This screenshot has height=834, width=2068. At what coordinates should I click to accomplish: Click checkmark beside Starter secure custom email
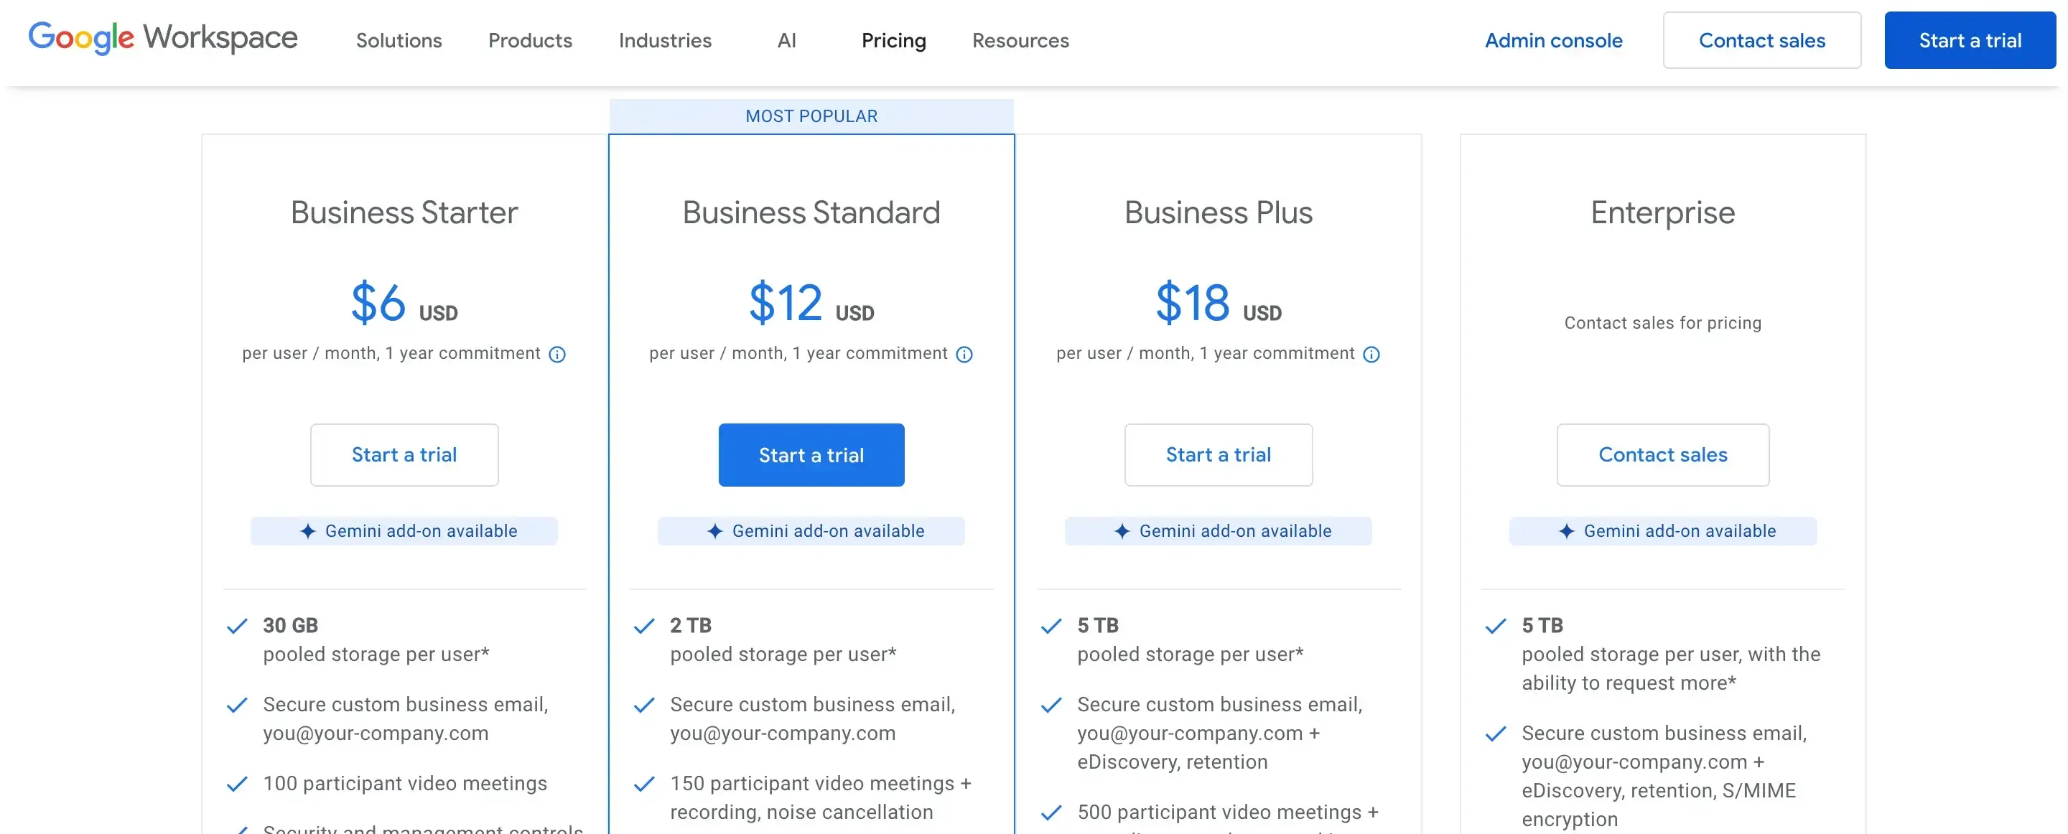pyautogui.click(x=237, y=706)
